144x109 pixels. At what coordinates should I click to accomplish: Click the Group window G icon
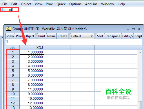point(8,29)
